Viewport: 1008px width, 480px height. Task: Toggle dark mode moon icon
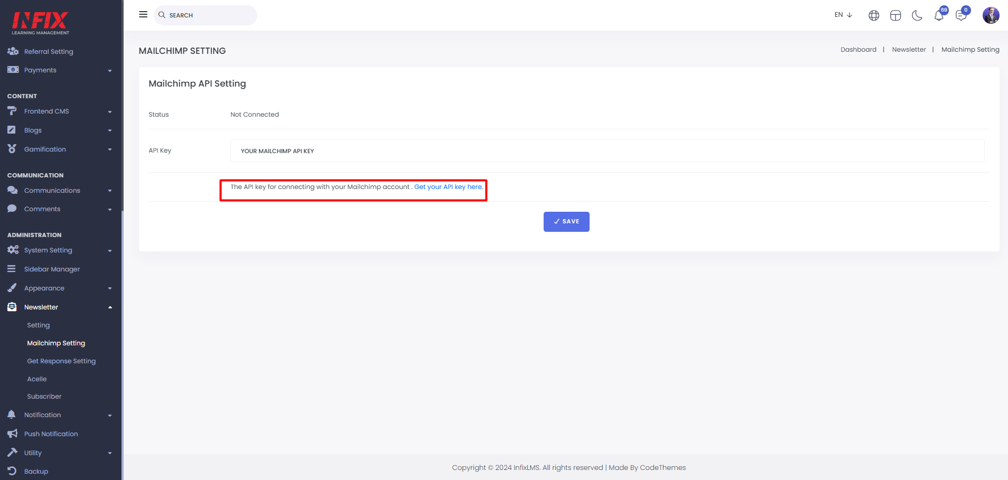click(x=917, y=15)
